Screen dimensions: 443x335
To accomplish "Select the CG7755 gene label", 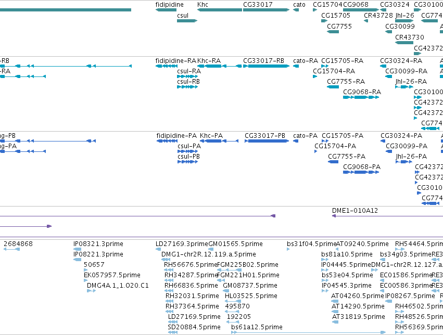I will click(x=339, y=26).
